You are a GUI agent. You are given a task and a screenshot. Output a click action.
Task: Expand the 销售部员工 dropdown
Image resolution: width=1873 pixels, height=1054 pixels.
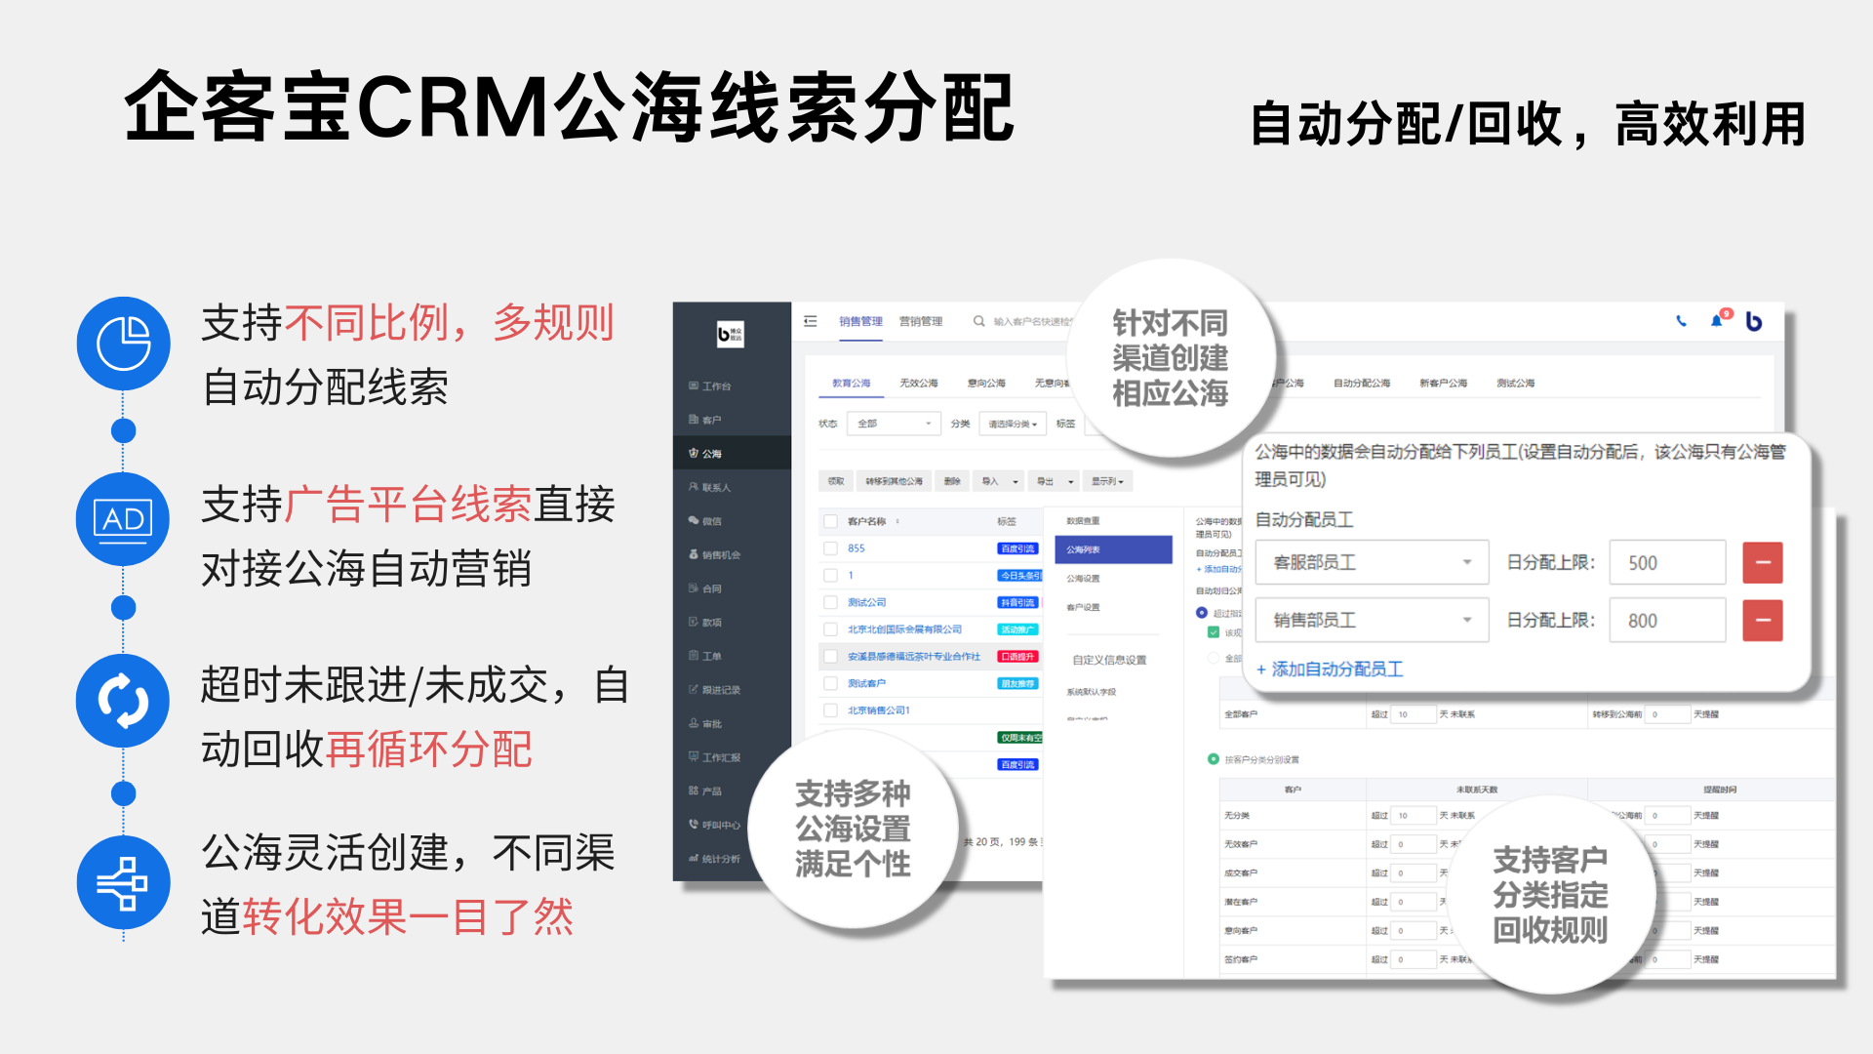click(1372, 621)
